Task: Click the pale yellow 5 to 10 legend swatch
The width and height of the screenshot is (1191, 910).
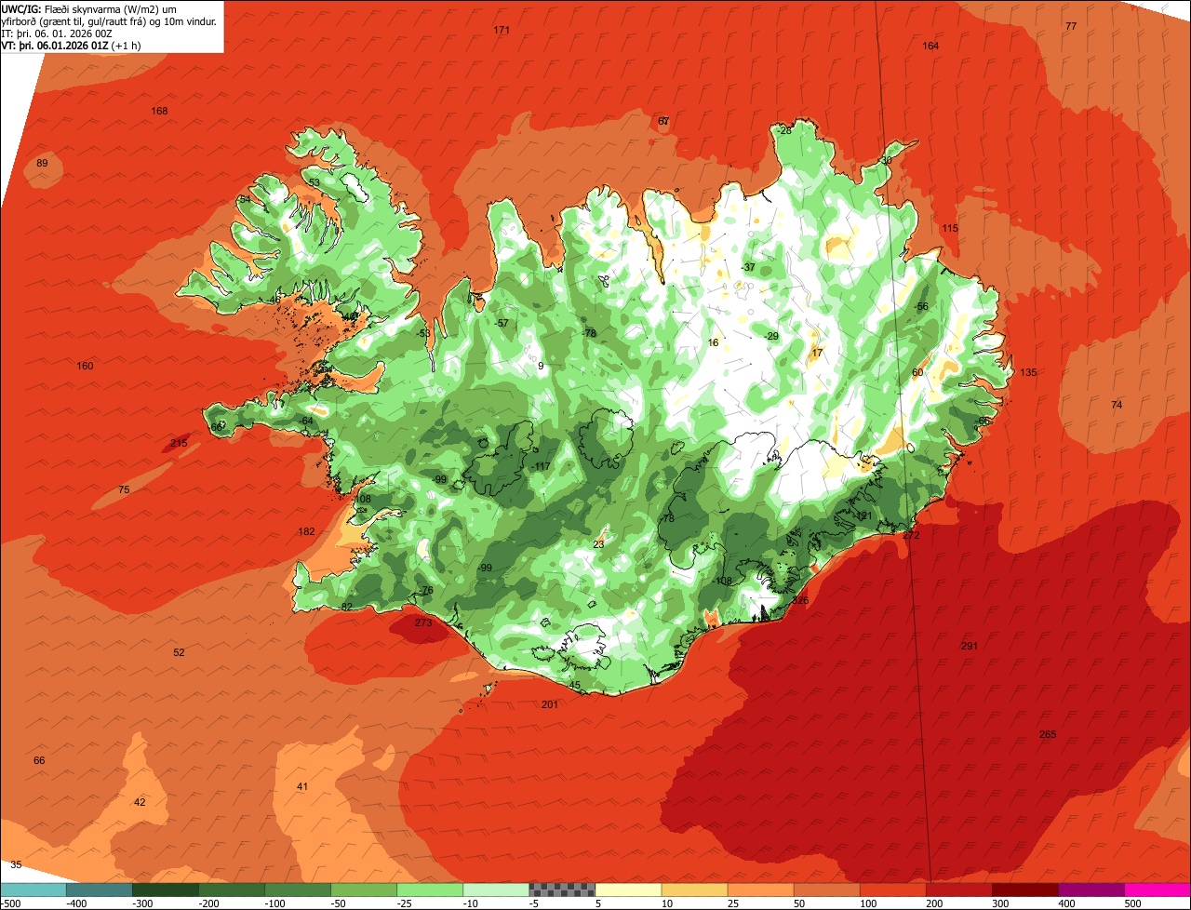Action: [628, 890]
